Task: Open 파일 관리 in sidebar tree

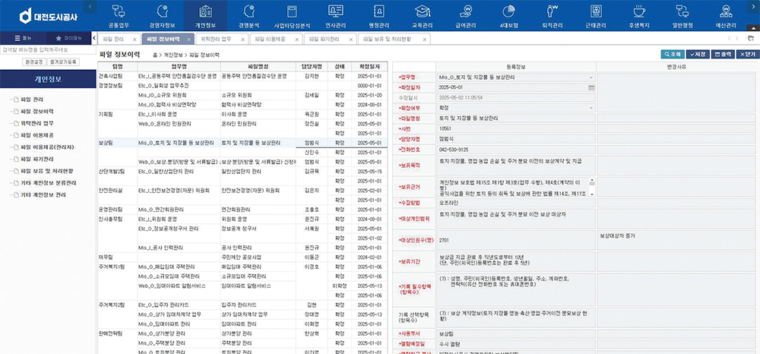Action: click(x=32, y=100)
